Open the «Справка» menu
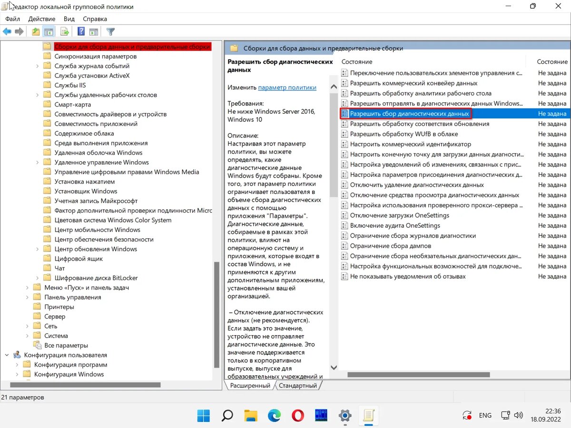The height and width of the screenshot is (428, 571). [95, 19]
